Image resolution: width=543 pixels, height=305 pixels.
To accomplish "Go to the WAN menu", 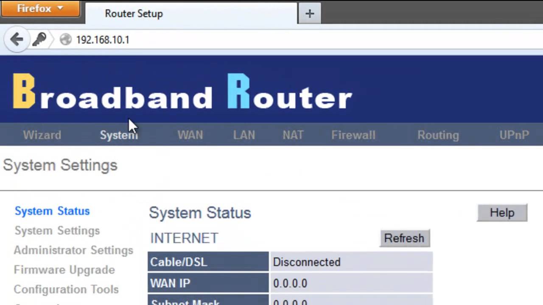I will pos(190,135).
